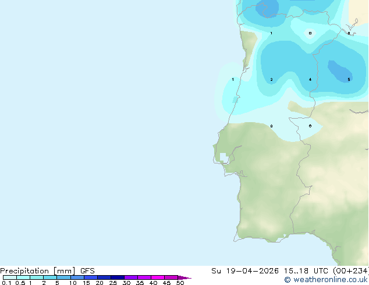Select the purple 30–35 mm legend swatch

click(131, 277)
